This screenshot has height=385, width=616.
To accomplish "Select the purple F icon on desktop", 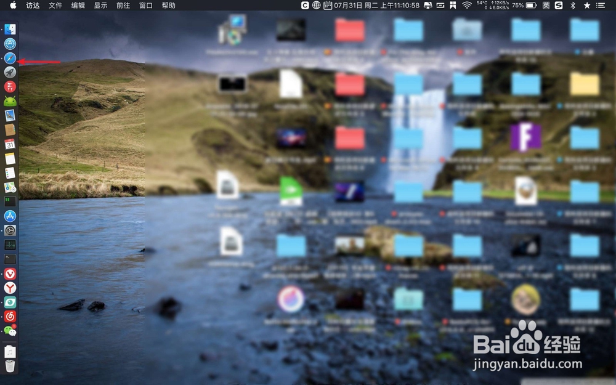I will tap(525, 137).
